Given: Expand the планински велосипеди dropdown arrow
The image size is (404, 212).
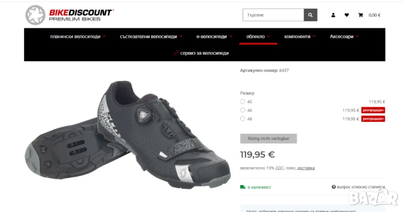Looking at the screenshot, I should coord(104,36).
